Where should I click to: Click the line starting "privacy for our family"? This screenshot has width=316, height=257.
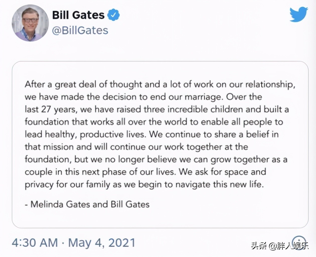pos(144,184)
